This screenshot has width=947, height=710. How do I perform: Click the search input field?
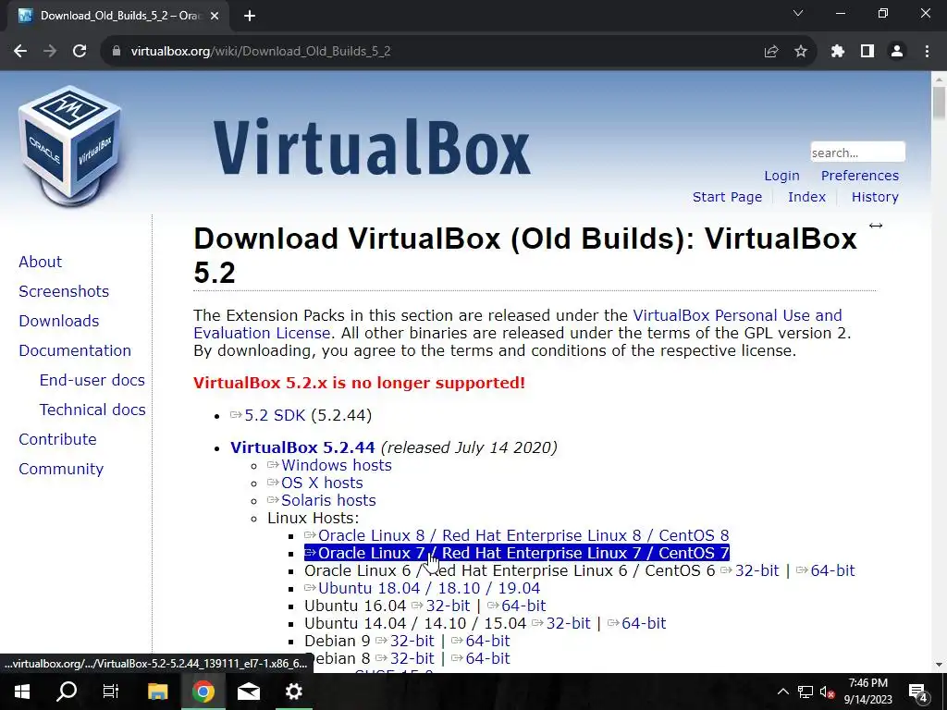tap(857, 153)
